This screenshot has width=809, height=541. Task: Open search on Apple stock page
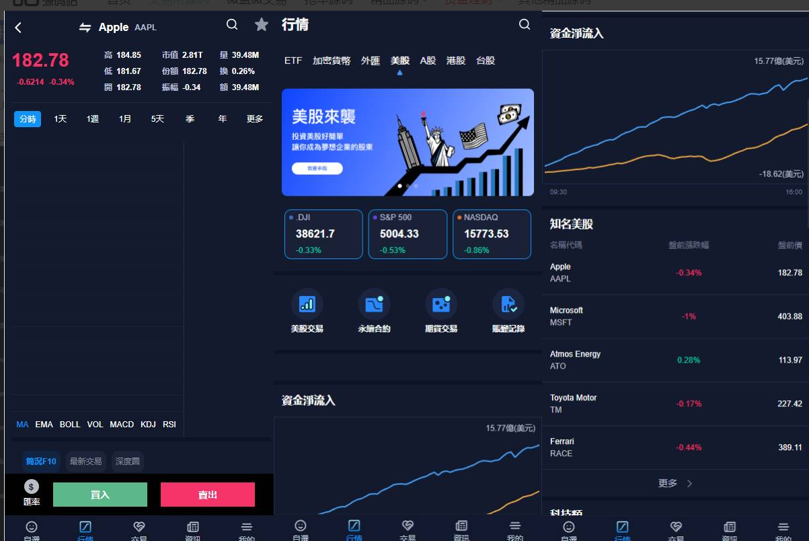(232, 25)
